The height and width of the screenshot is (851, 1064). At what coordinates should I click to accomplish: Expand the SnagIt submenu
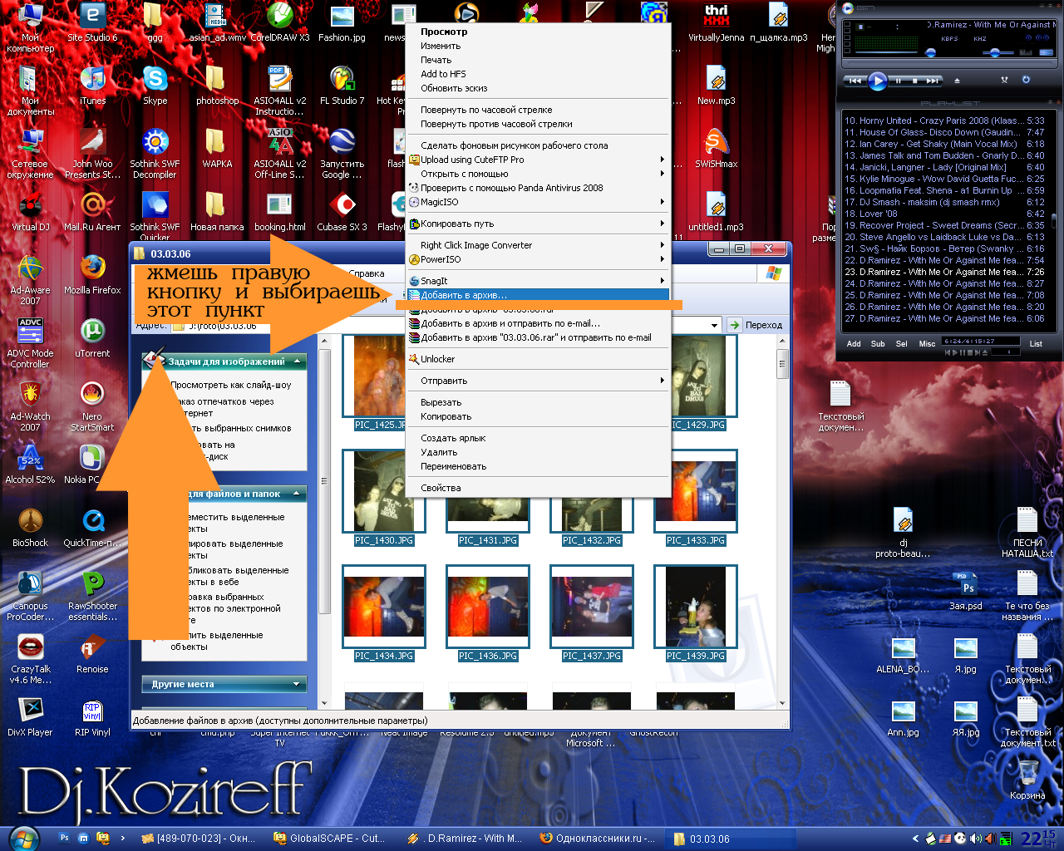[538, 281]
